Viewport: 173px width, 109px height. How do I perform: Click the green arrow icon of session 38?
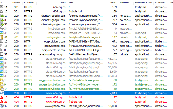tap(2, 24)
